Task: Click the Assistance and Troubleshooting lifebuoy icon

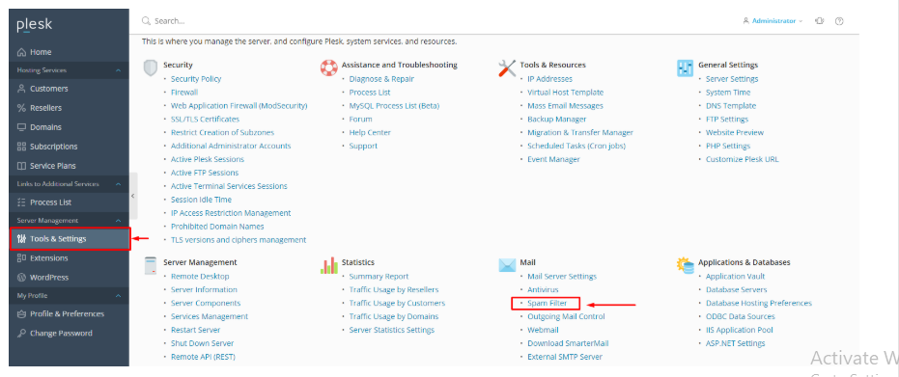Action: coord(328,67)
